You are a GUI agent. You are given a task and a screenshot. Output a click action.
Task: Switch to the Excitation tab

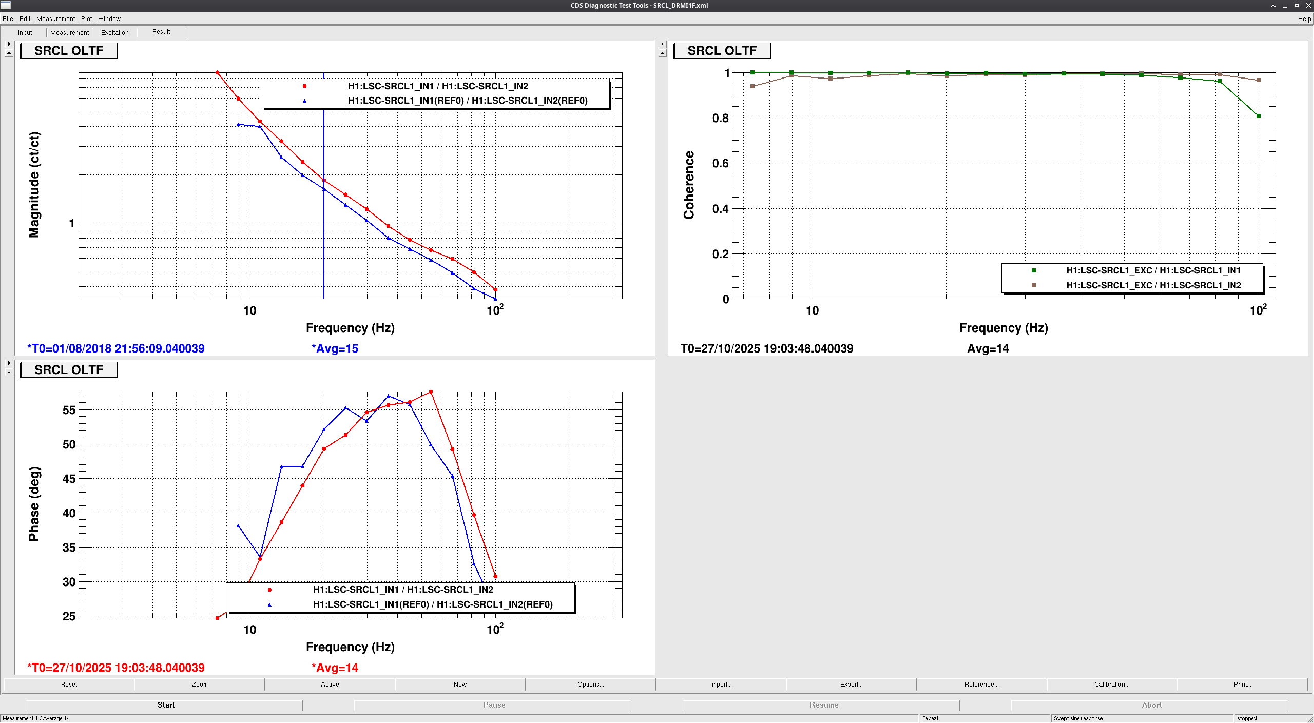114,32
